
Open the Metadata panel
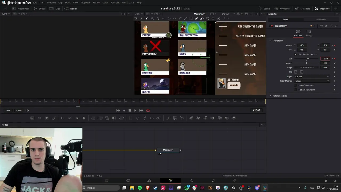302,9
